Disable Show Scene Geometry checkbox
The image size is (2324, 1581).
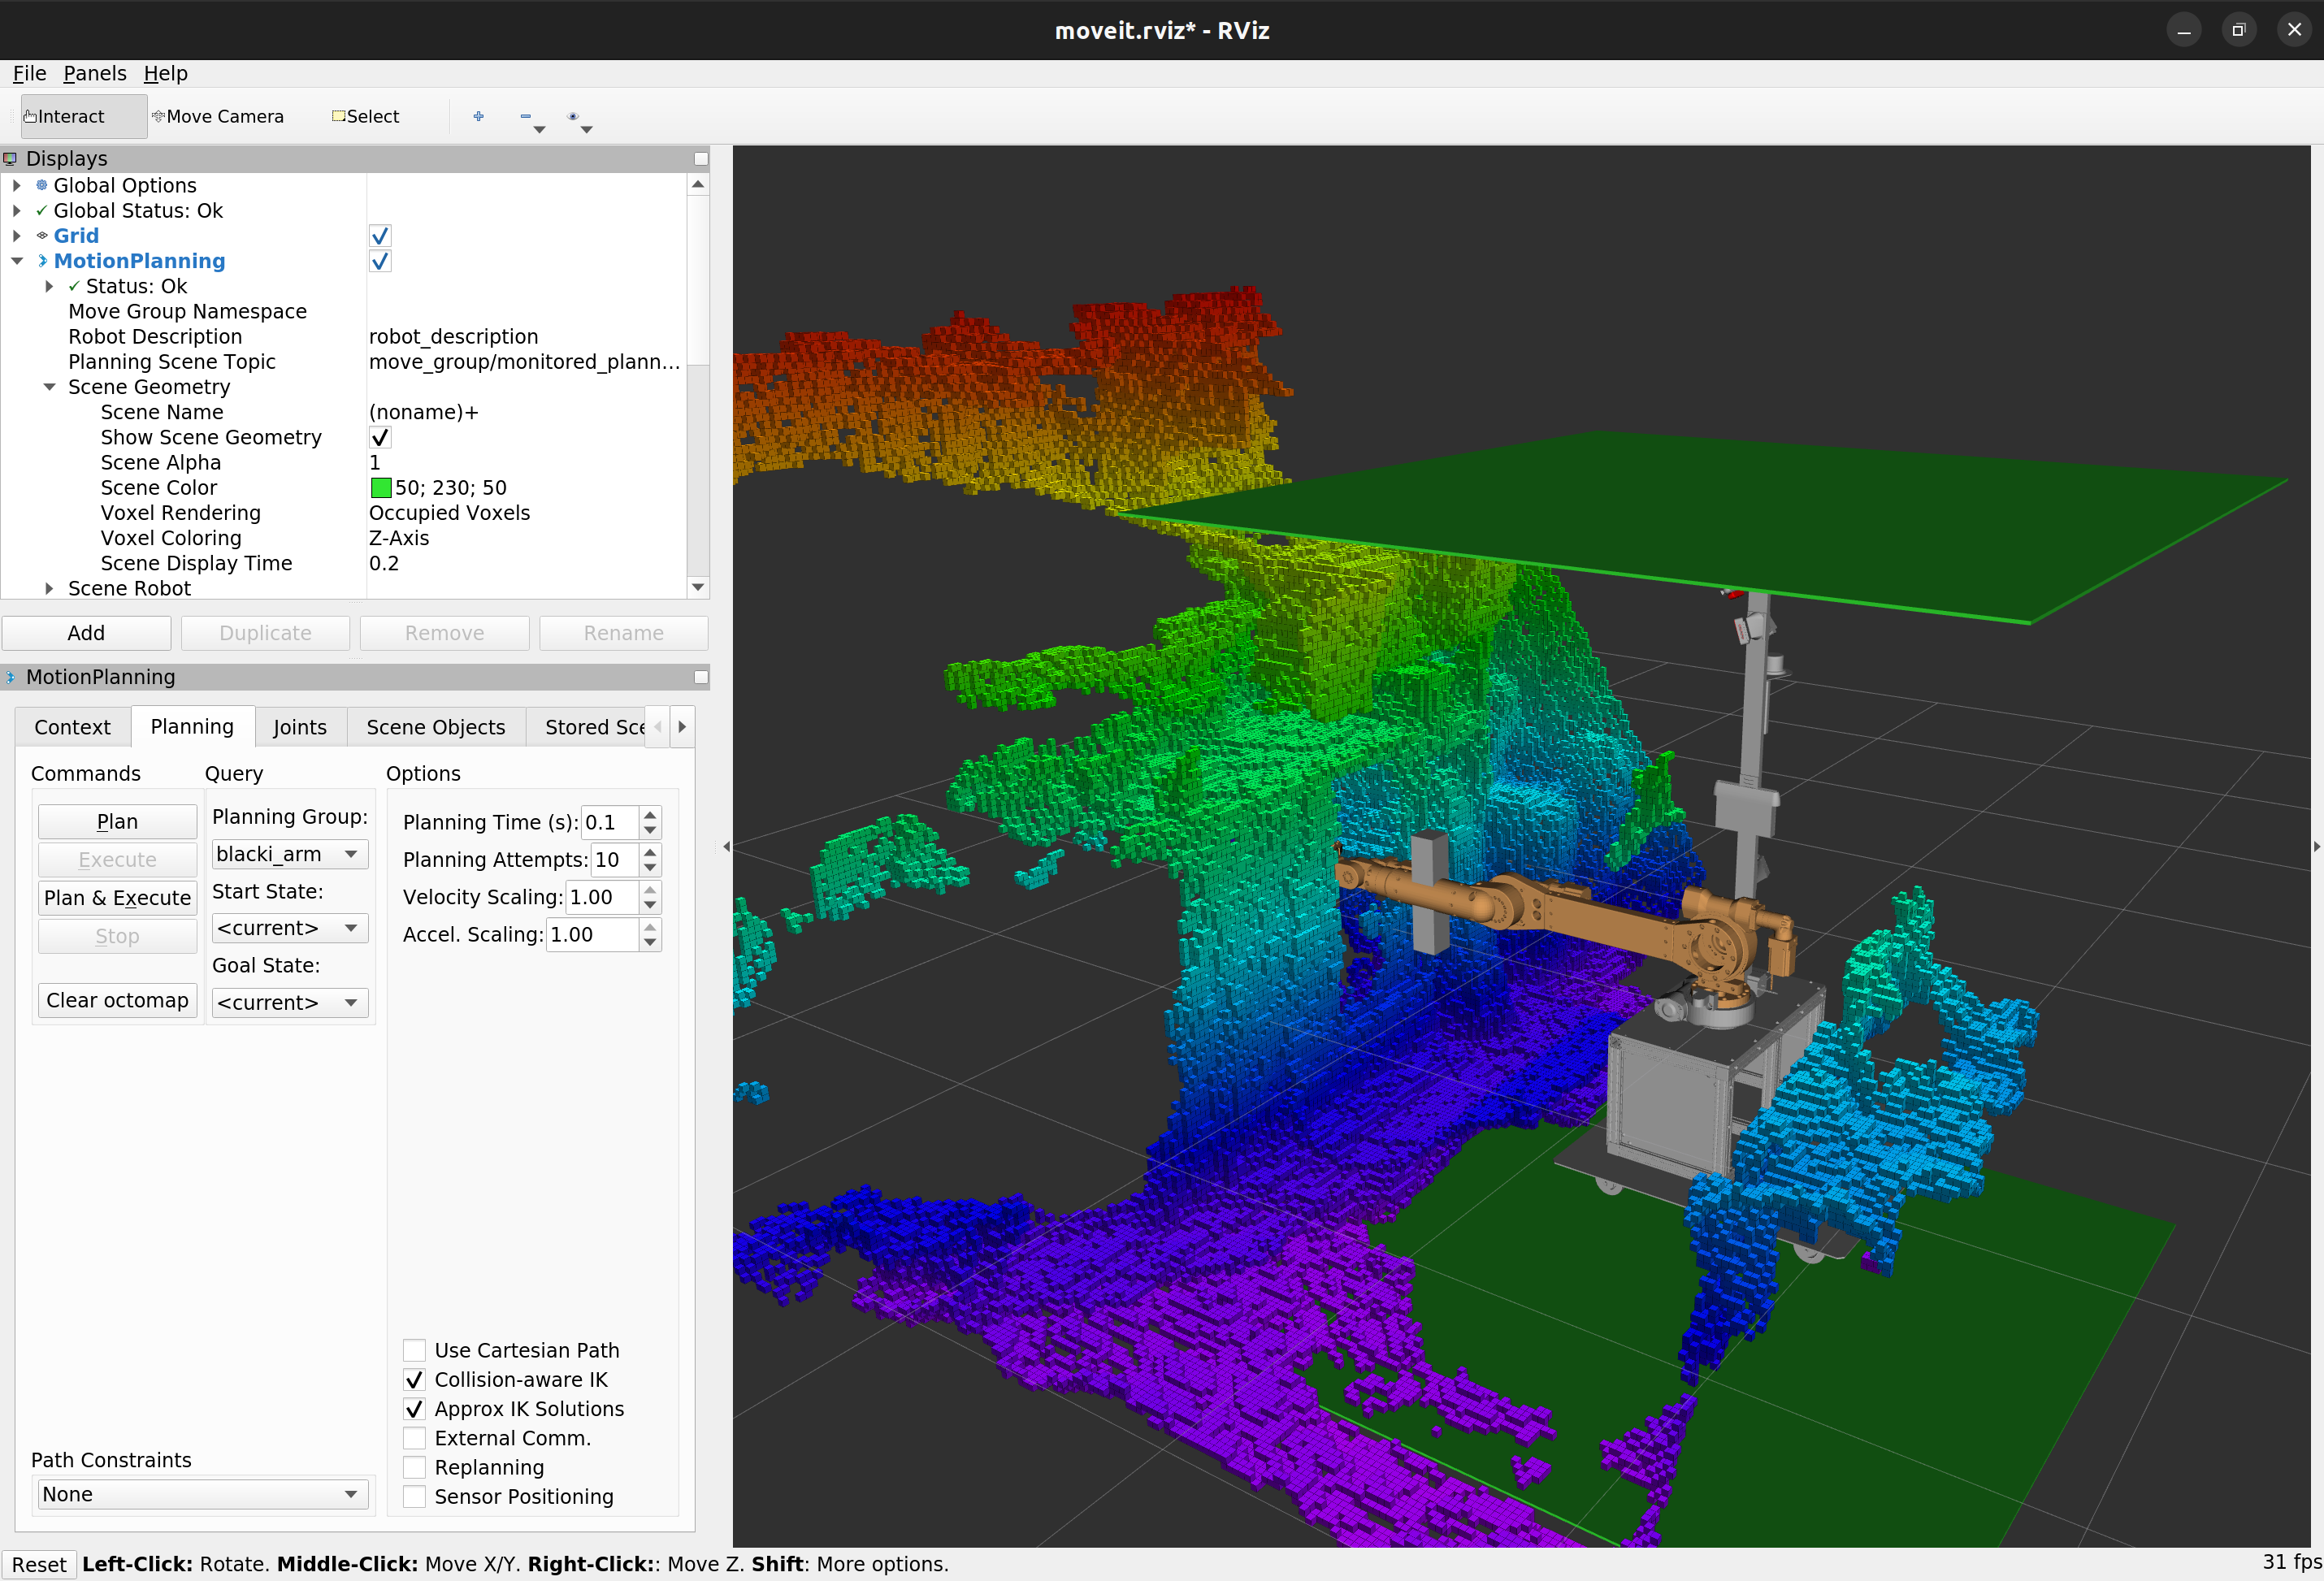tap(380, 438)
